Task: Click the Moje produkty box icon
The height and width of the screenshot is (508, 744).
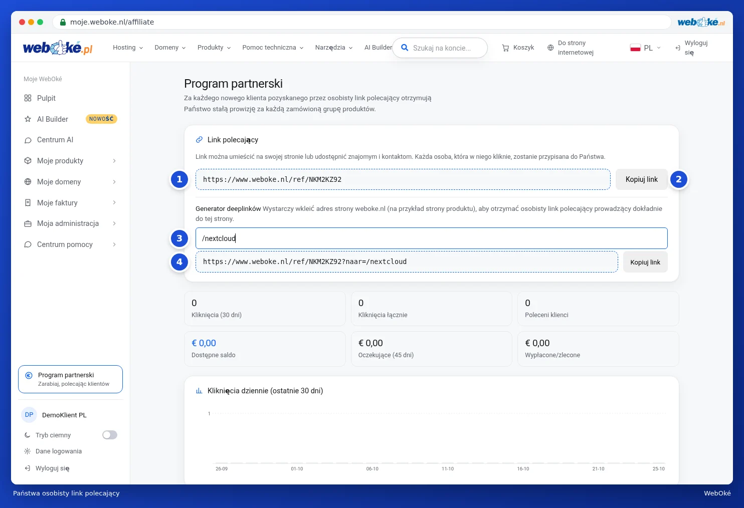Action: [x=28, y=161]
